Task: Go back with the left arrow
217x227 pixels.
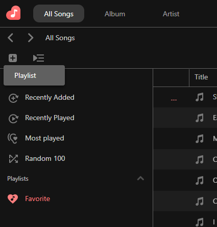Action: click(x=11, y=38)
